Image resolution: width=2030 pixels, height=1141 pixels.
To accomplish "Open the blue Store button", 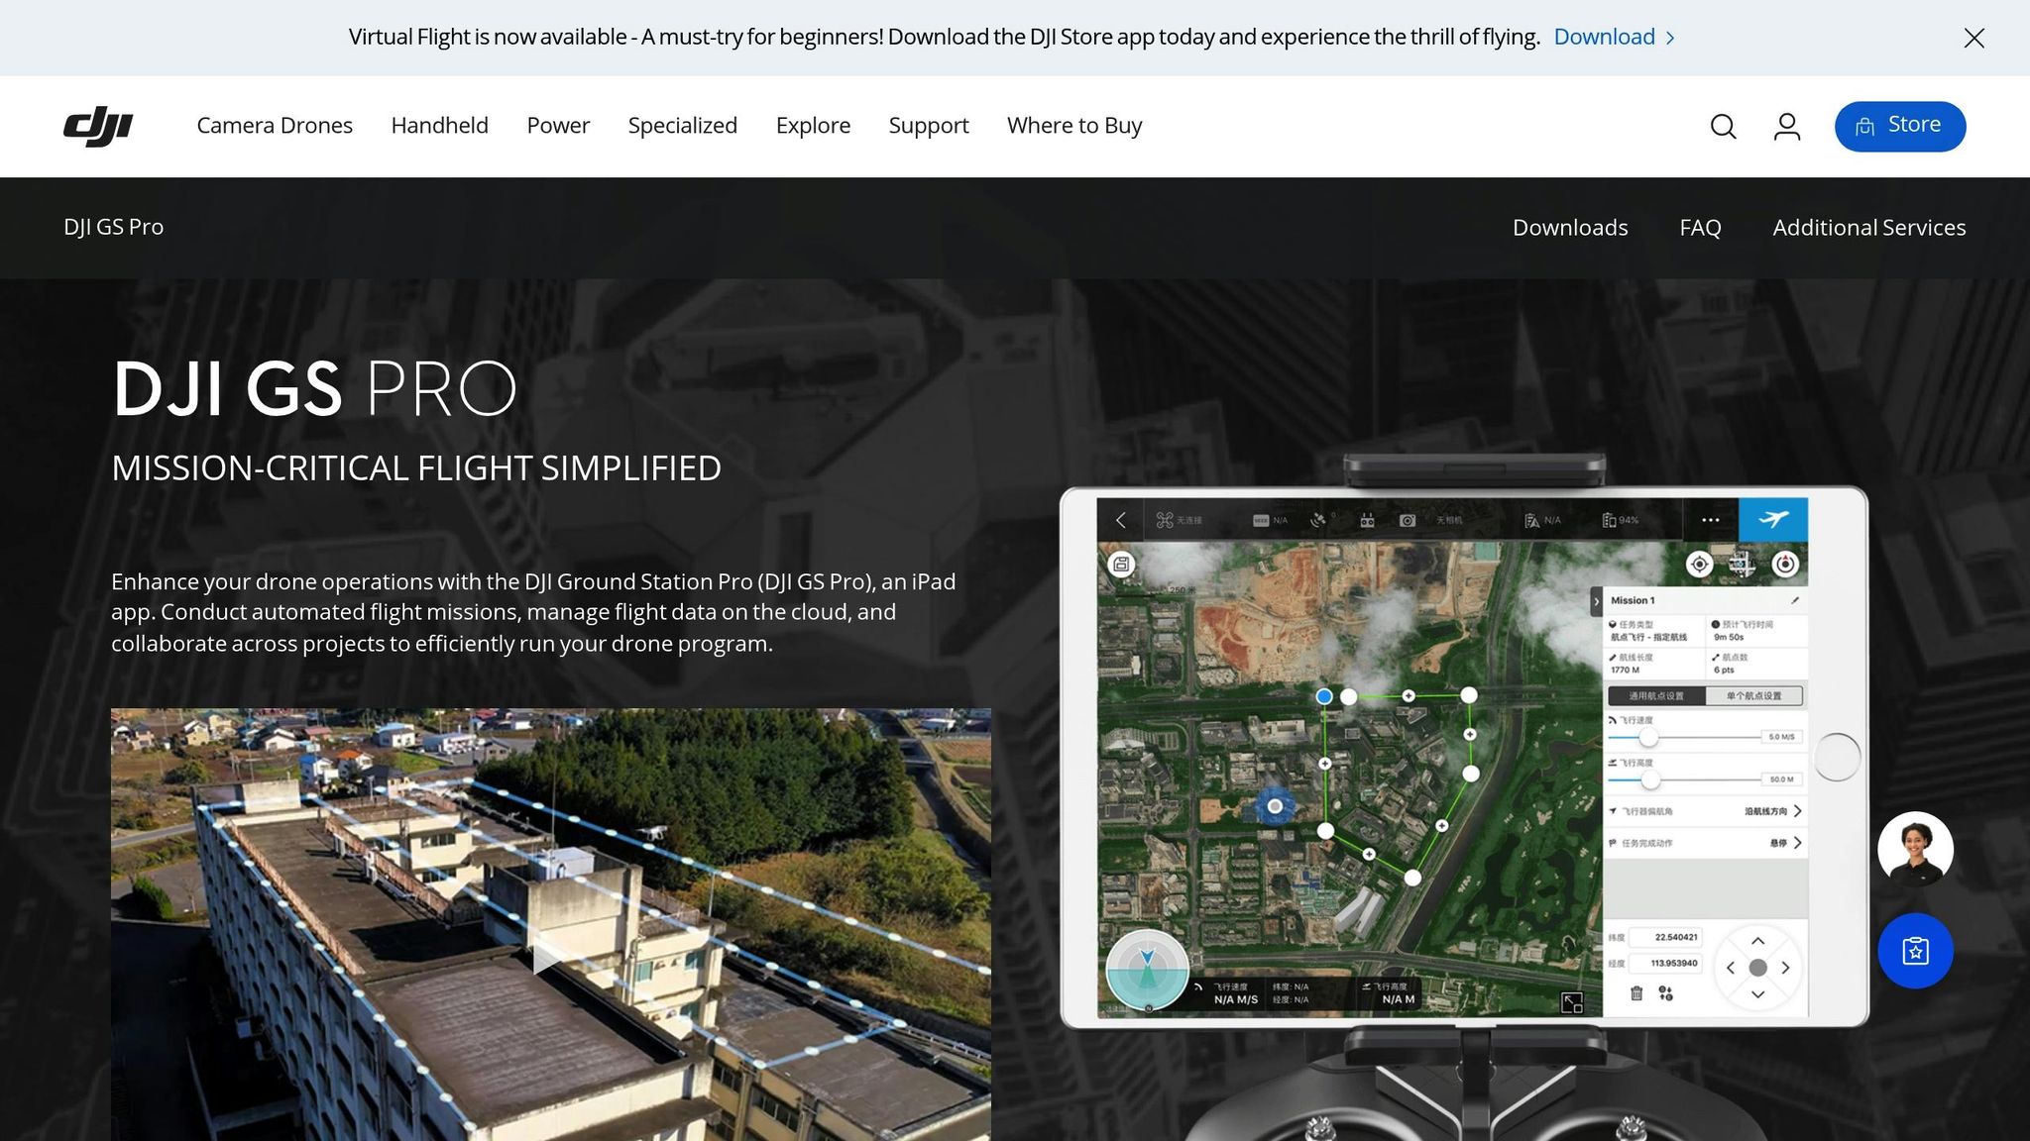I will pos(1899,126).
